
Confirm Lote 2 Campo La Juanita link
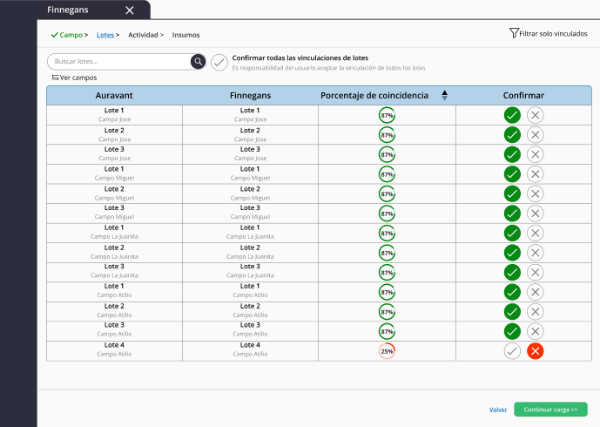512,253
